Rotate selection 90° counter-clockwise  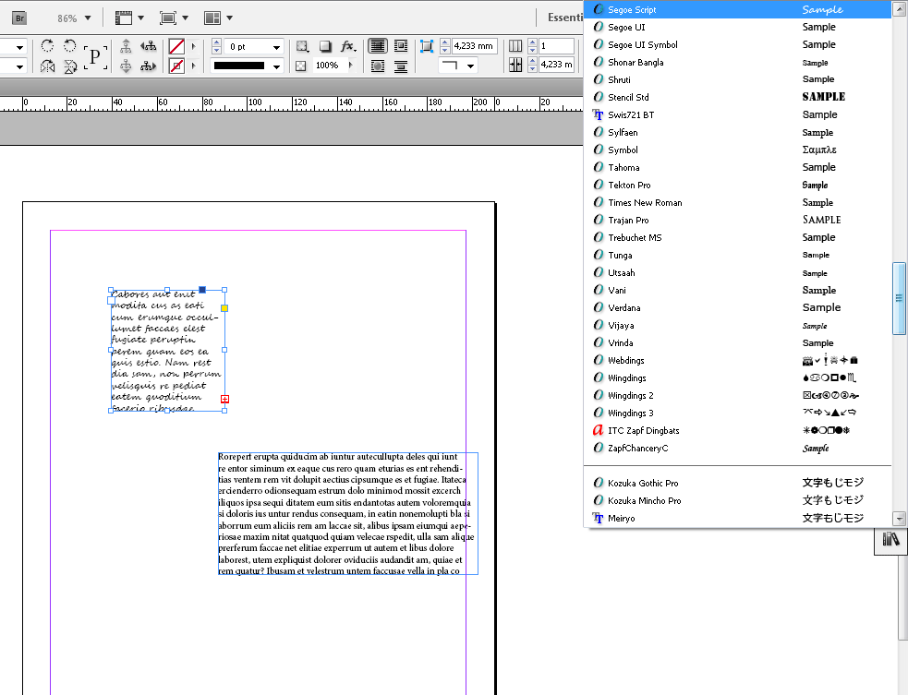point(69,46)
